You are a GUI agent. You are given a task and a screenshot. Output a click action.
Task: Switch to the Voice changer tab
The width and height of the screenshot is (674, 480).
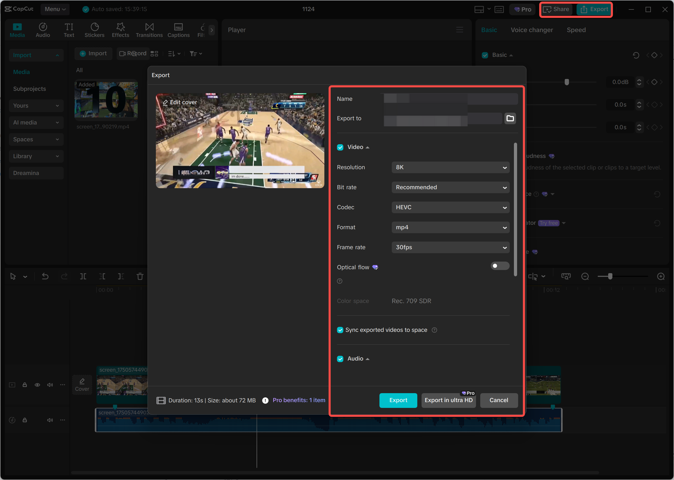tap(532, 29)
